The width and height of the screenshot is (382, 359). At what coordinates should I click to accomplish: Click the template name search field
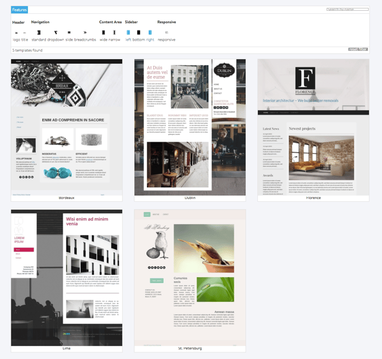[x=347, y=10]
